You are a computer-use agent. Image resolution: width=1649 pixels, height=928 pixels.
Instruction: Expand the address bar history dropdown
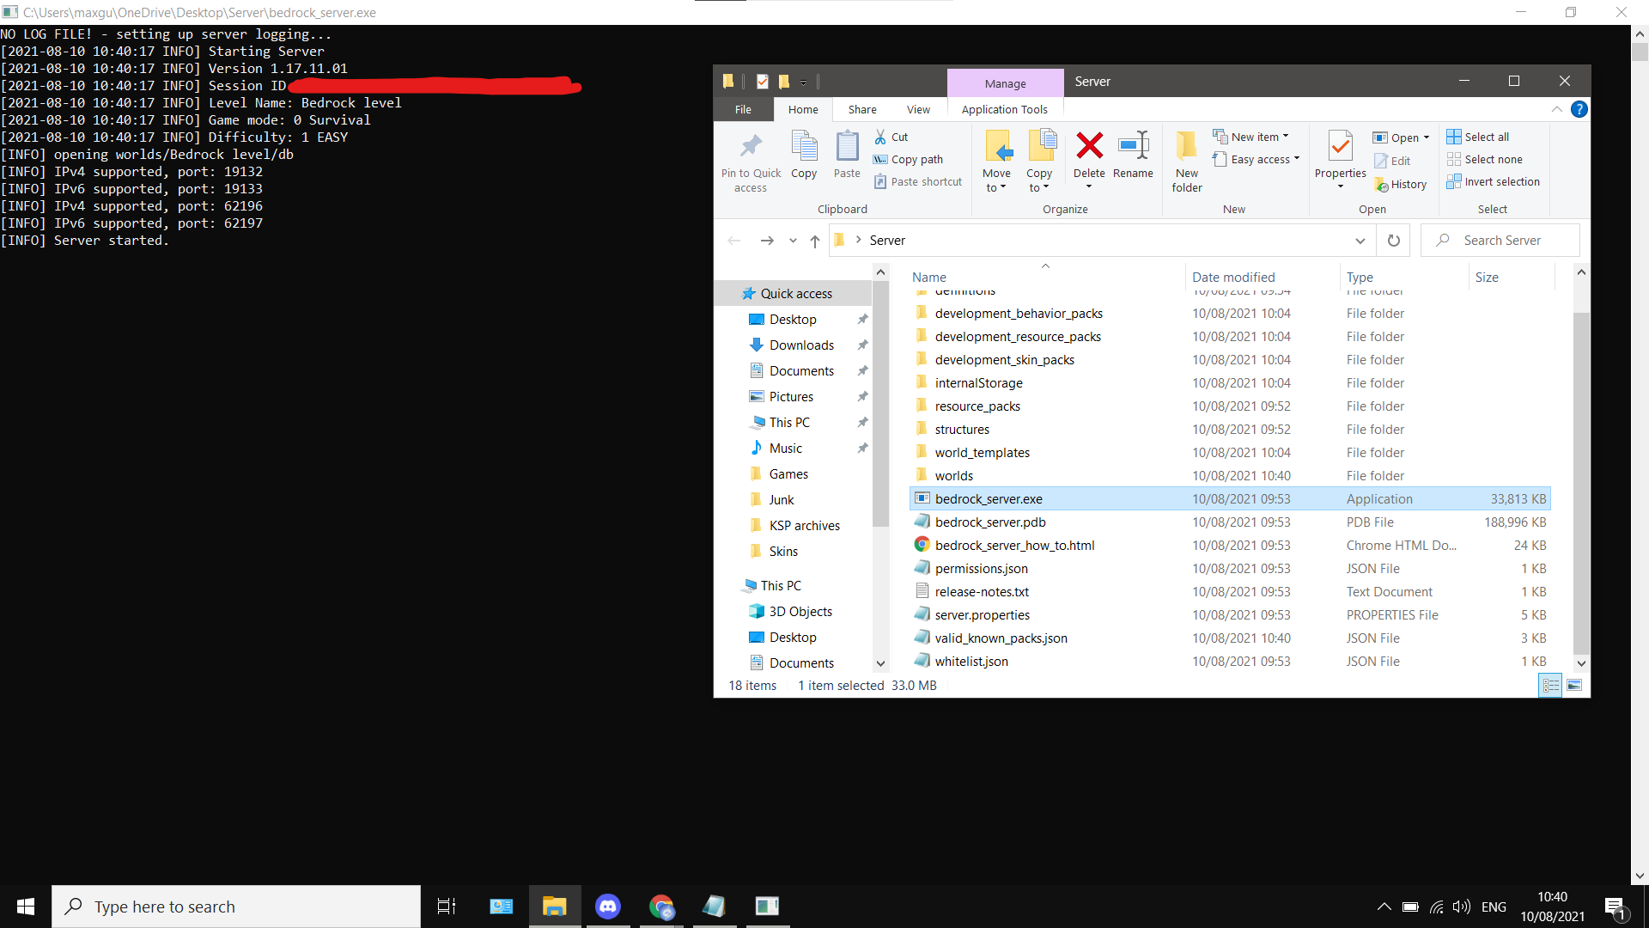(x=1360, y=241)
